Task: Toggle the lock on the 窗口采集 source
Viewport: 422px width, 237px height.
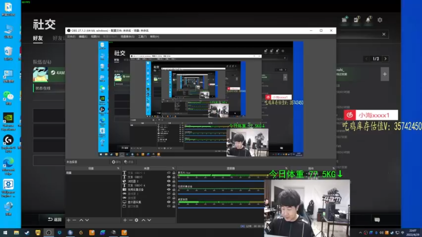Action: click(x=174, y=206)
